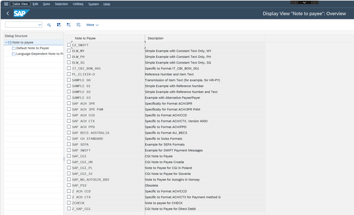Collapse the Note to payee tree node

[x=6, y=42]
